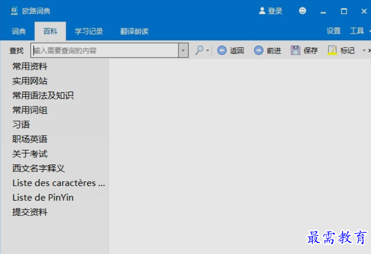Click the 前进 button label

274,50
